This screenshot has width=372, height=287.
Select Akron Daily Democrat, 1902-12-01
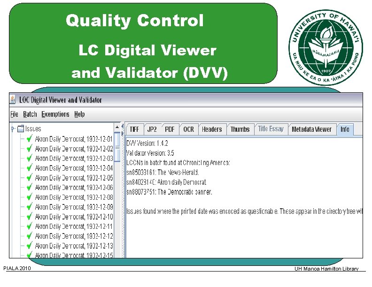(74, 139)
